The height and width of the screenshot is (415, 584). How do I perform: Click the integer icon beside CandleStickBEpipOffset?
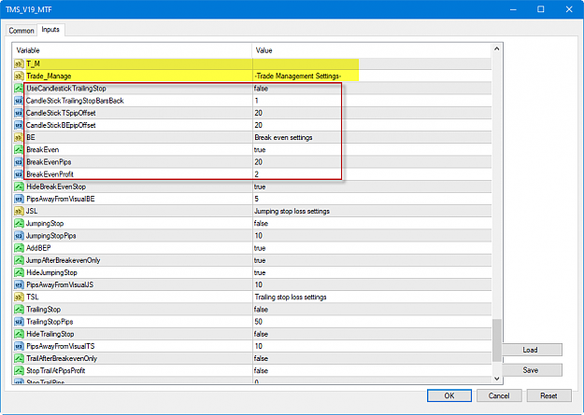coord(19,125)
